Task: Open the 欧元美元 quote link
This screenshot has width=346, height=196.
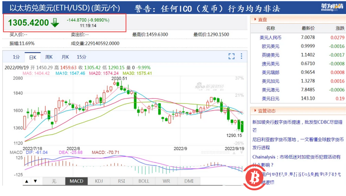Action: 270,46
